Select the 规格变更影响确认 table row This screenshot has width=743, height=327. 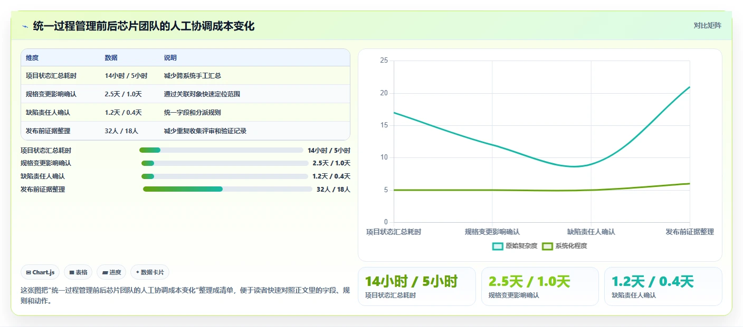[x=185, y=94]
